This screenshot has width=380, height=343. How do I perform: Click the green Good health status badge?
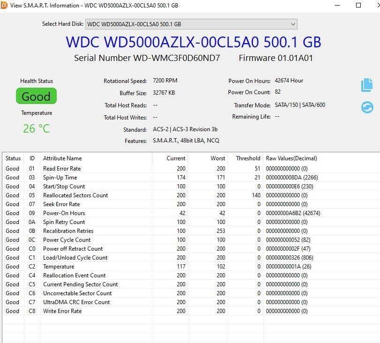36,96
